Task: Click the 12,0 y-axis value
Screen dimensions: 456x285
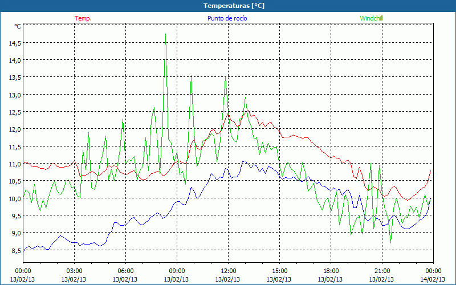Action: point(15,129)
